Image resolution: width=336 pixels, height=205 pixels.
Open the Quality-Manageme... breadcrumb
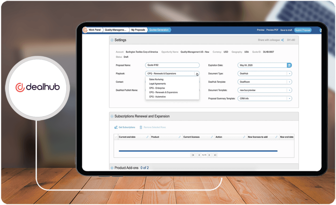pos(115,30)
